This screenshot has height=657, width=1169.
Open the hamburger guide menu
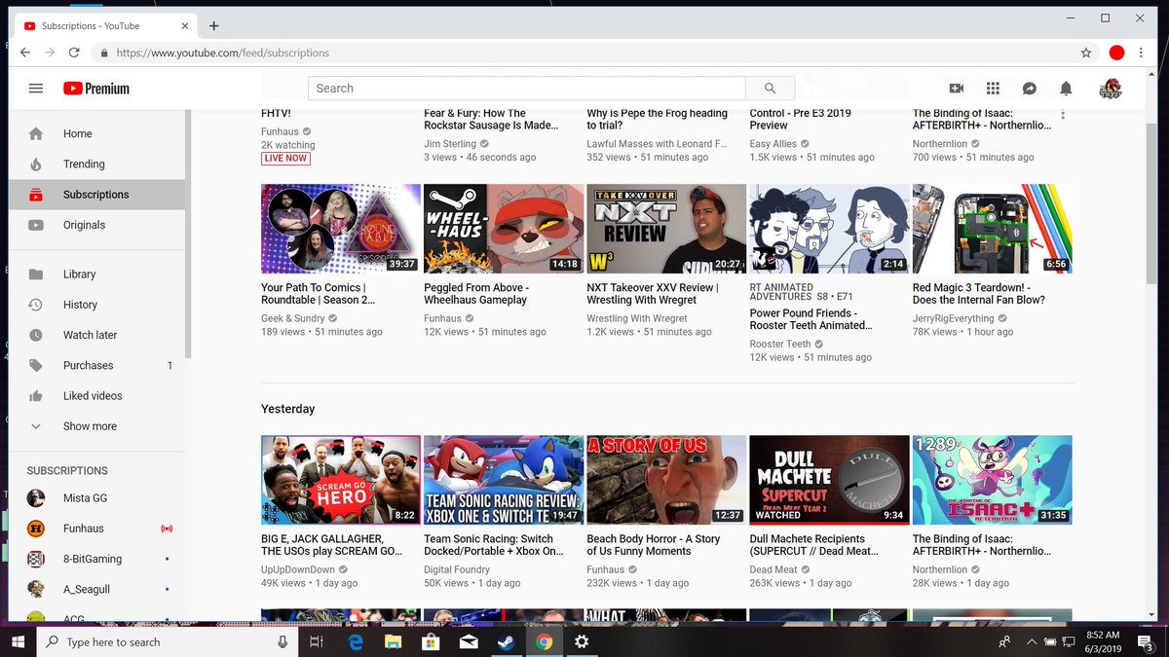click(x=36, y=89)
